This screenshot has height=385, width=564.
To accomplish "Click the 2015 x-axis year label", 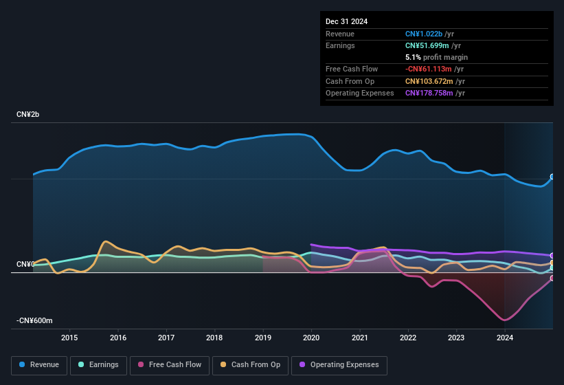I will pos(69,338).
